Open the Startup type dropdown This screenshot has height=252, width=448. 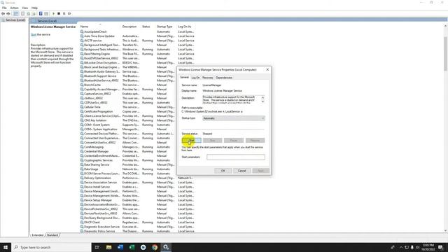point(234,118)
